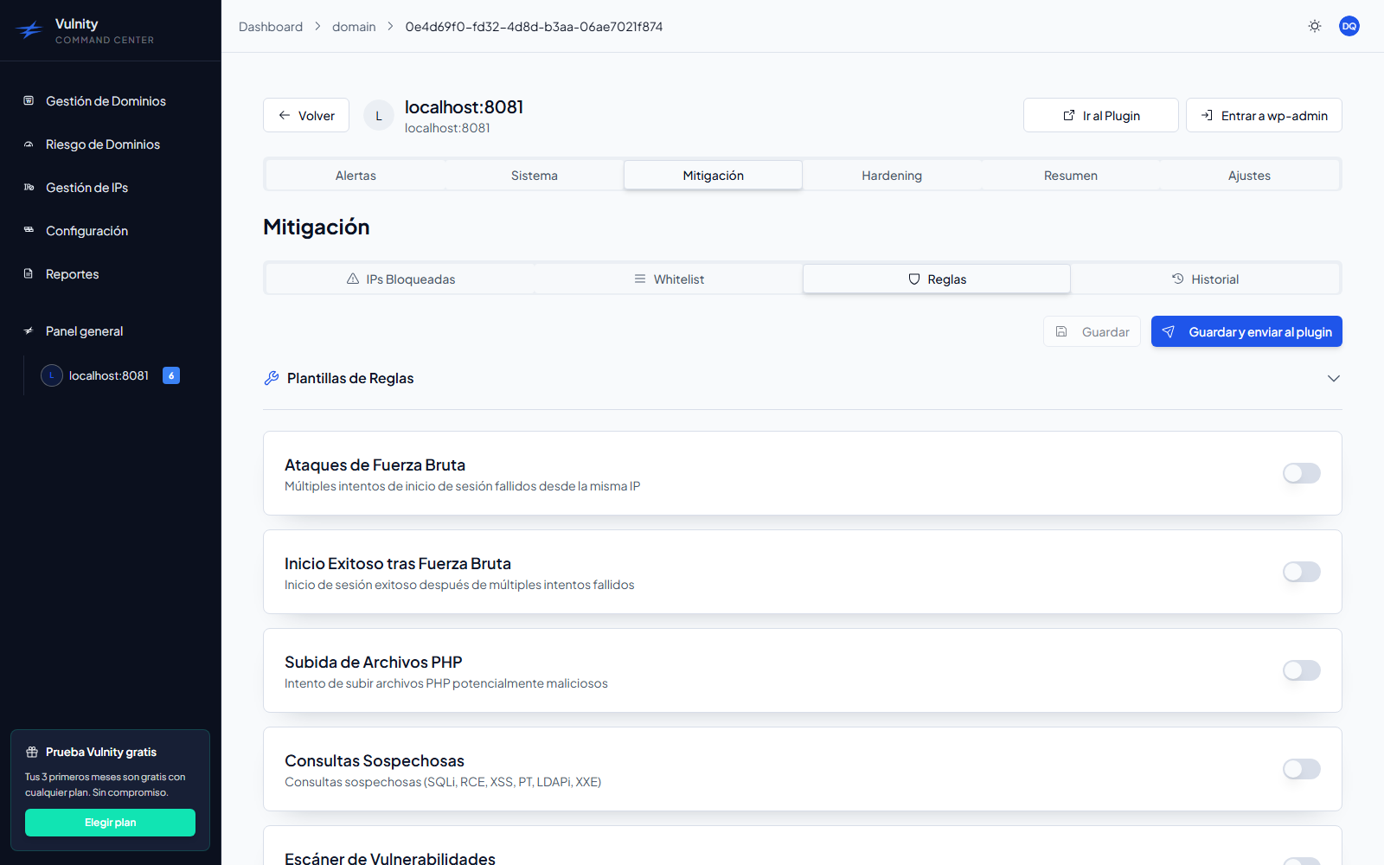Click the blue badge showing 6
The image size is (1384, 865).
tap(171, 375)
